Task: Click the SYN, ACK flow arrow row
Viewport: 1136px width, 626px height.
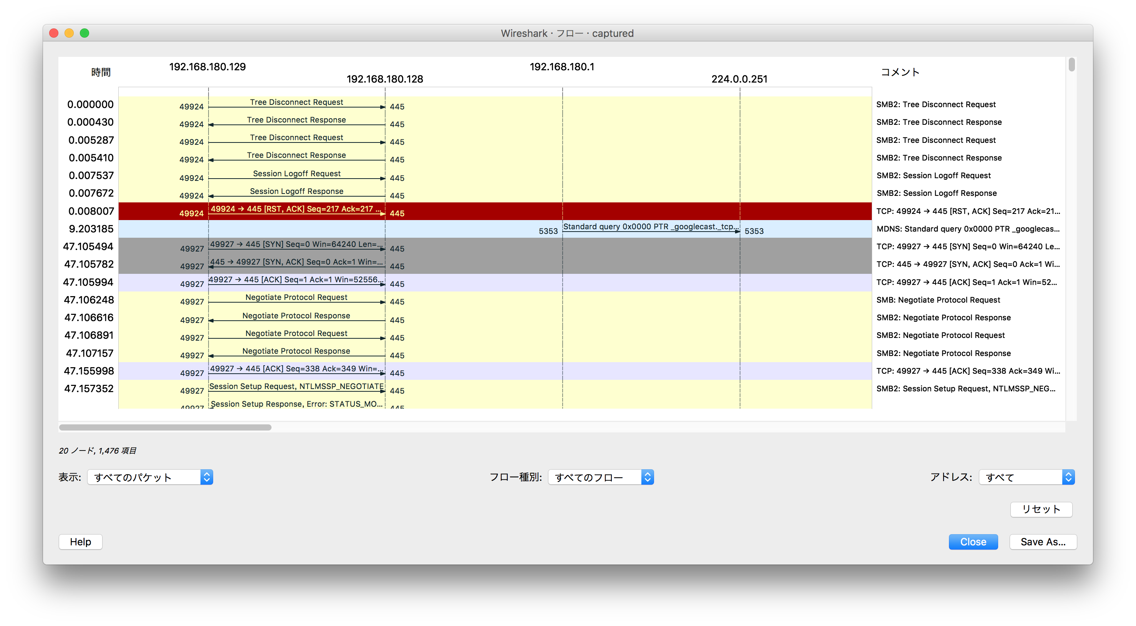Action: pos(296,264)
